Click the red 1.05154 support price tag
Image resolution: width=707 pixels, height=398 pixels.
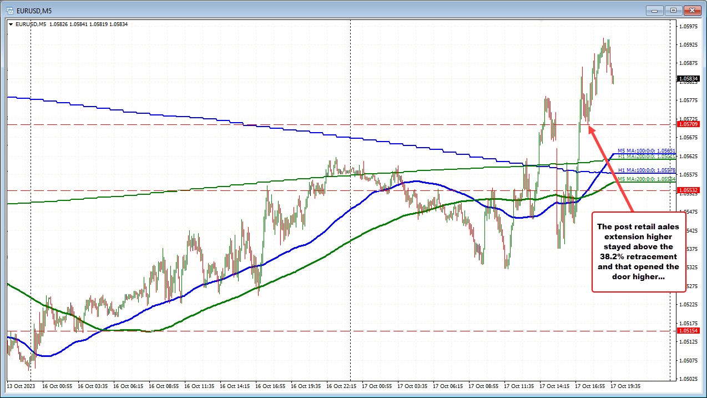coord(688,330)
